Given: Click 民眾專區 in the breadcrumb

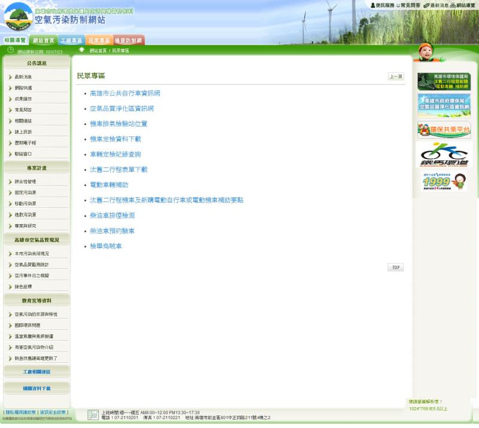Looking at the screenshot, I should [x=120, y=51].
